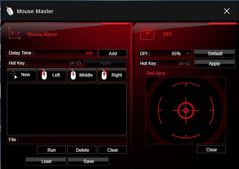This screenshot has height=169, width=239.
Task: Click the crosshair in the Test Aera
Action: pos(186,110)
